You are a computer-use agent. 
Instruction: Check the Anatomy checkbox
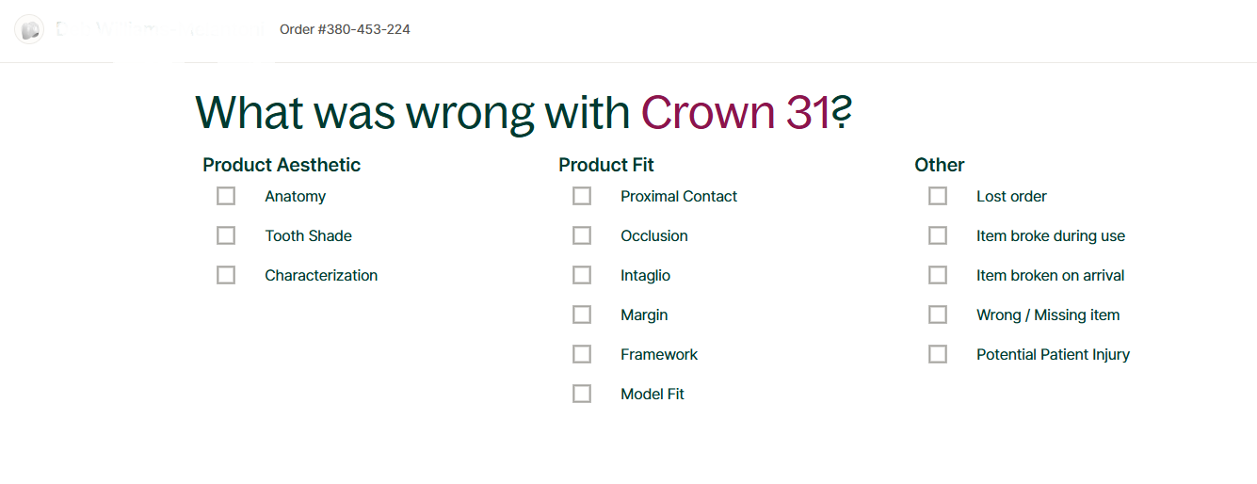(226, 196)
